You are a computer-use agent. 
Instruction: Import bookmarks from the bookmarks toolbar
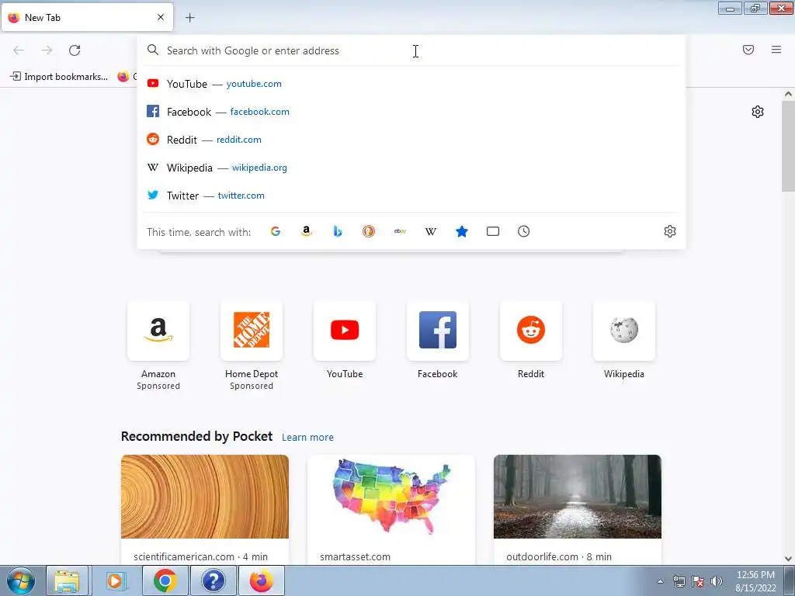click(59, 77)
